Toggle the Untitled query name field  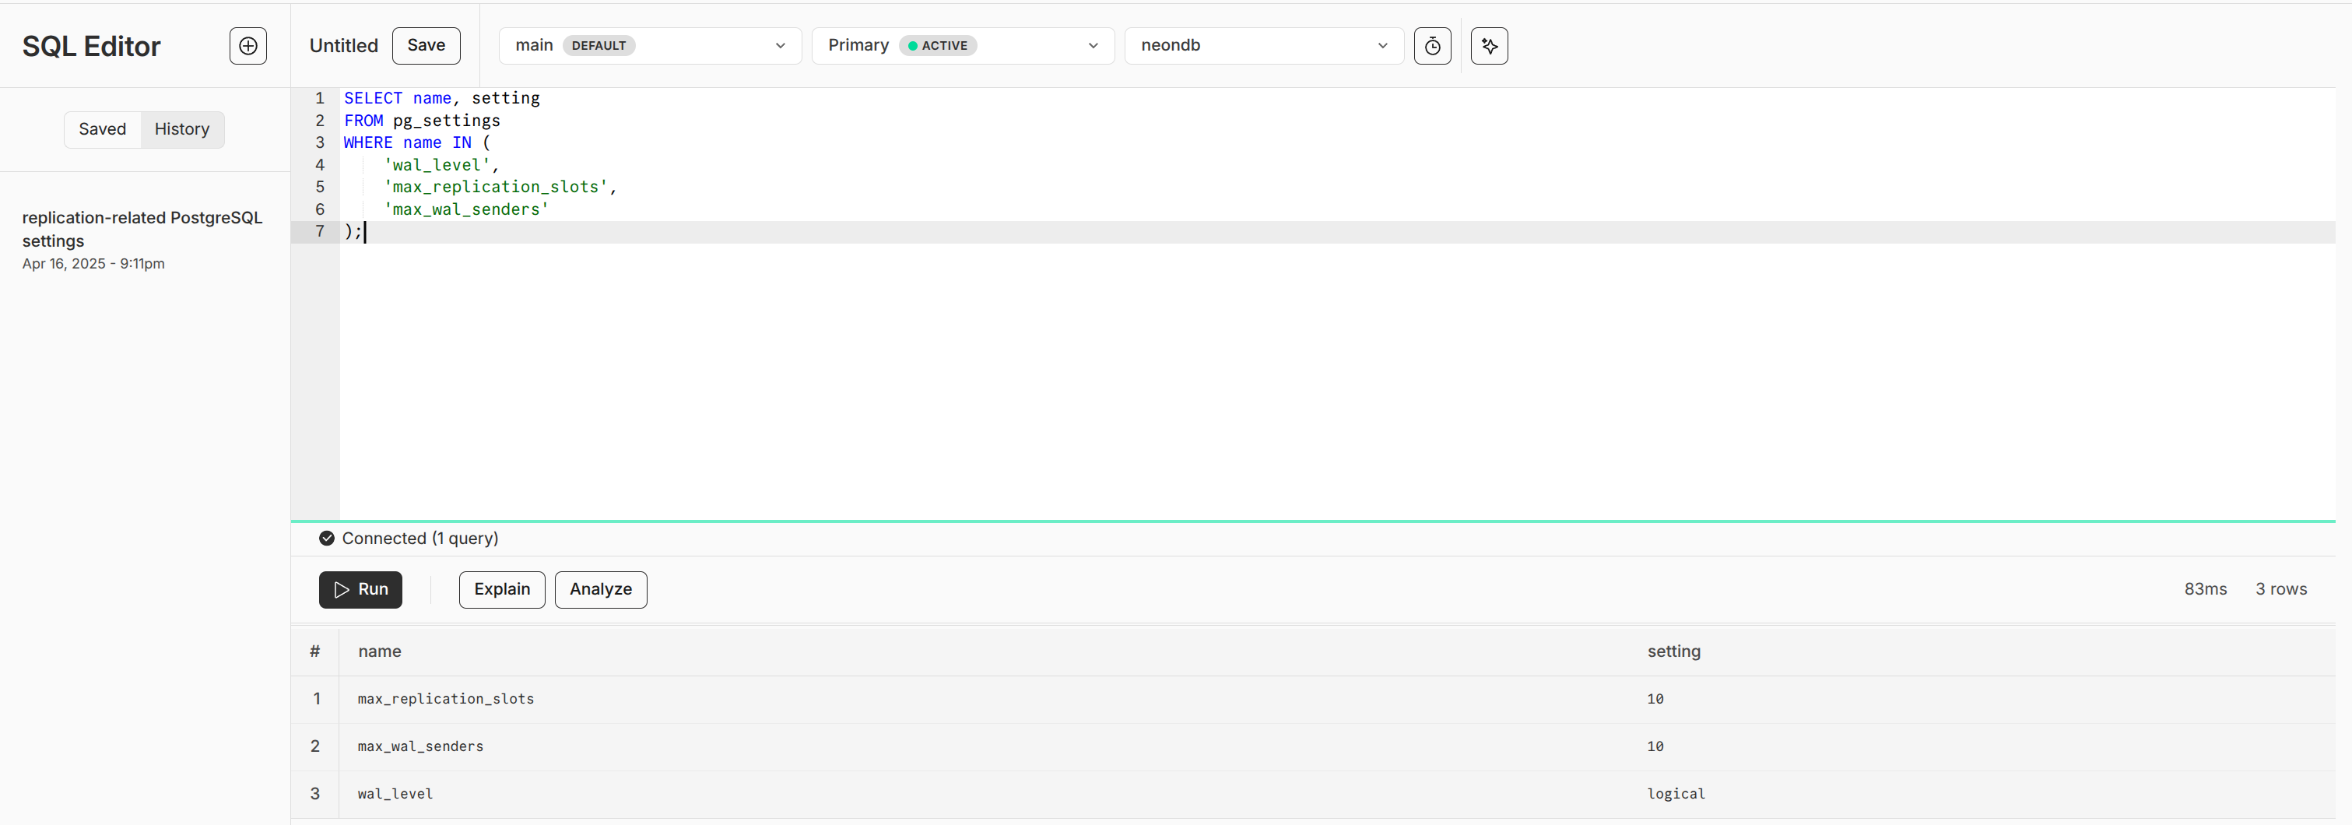click(x=343, y=46)
